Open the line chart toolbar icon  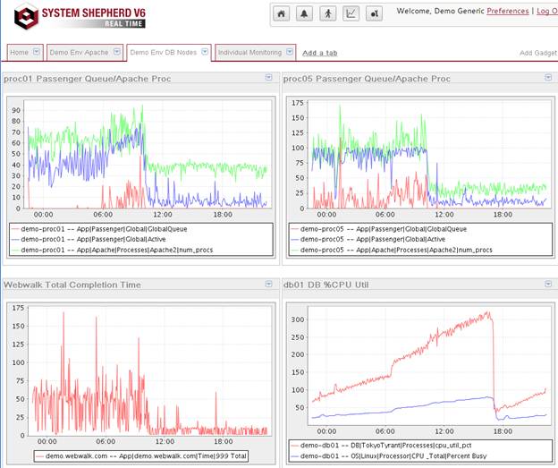click(x=351, y=14)
